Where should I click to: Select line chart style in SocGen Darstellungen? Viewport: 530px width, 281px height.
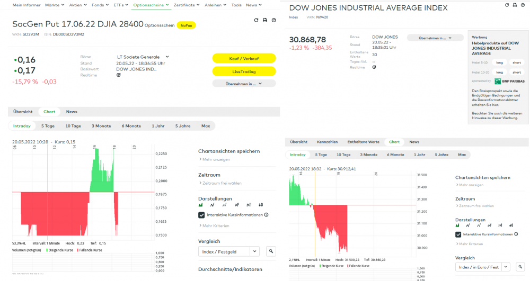pyautogui.click(x=213, y=205)
